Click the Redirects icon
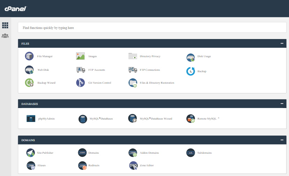Image resolution: width=289 pixels, height=176 pixels. [x=82, y=165]
